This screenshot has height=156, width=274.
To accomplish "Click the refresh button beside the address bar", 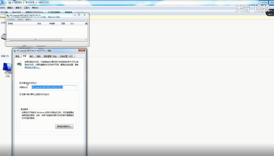I will (x=266, y=3).
